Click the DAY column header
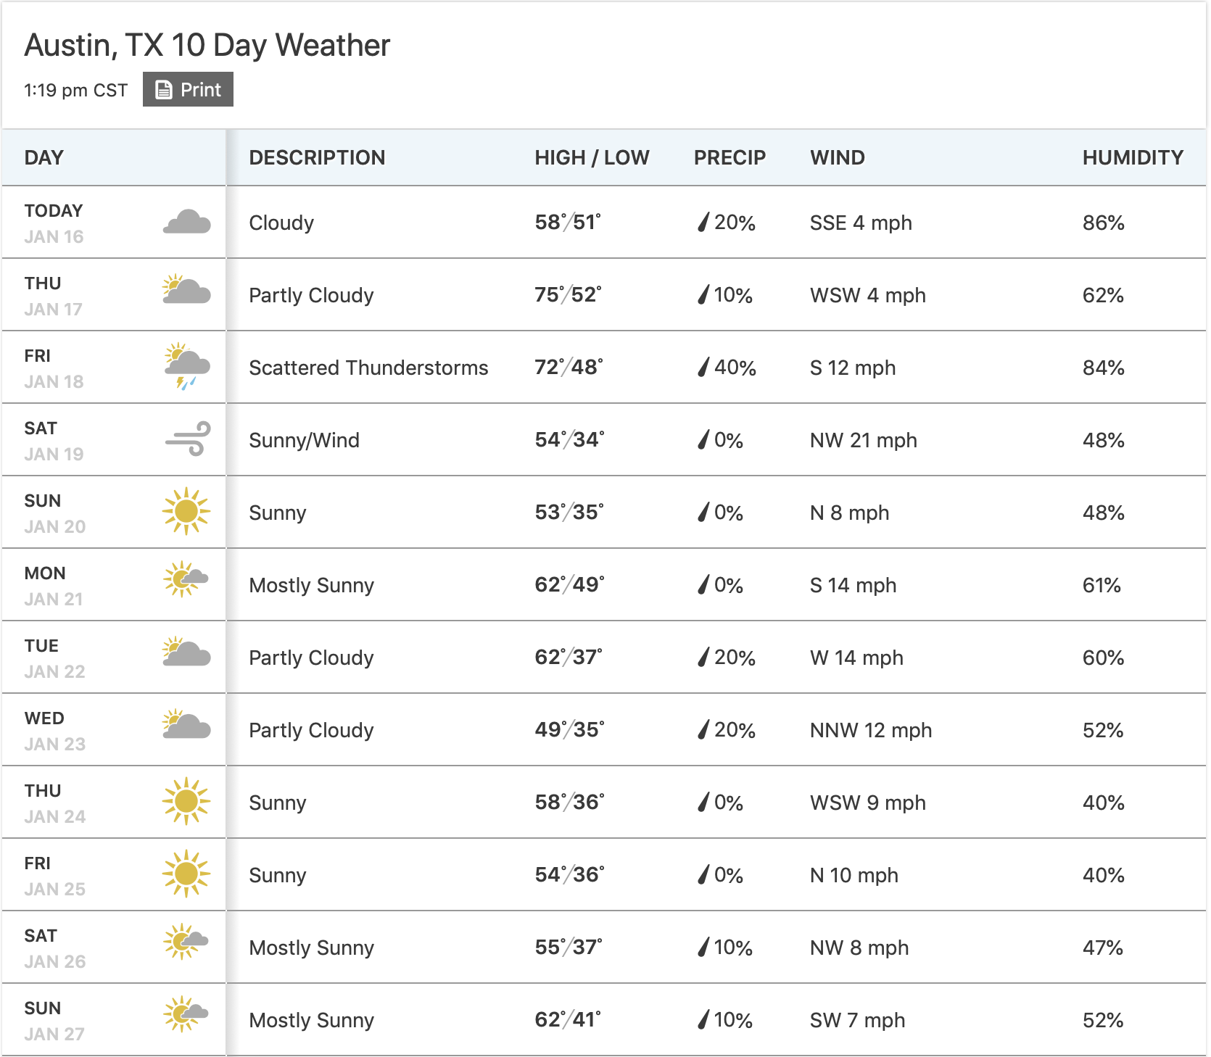 pos(44,157)
